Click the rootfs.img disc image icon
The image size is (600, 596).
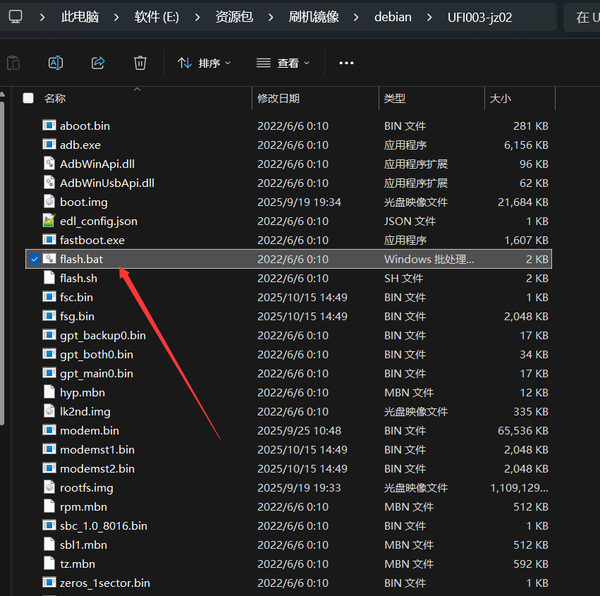[49, 487]
